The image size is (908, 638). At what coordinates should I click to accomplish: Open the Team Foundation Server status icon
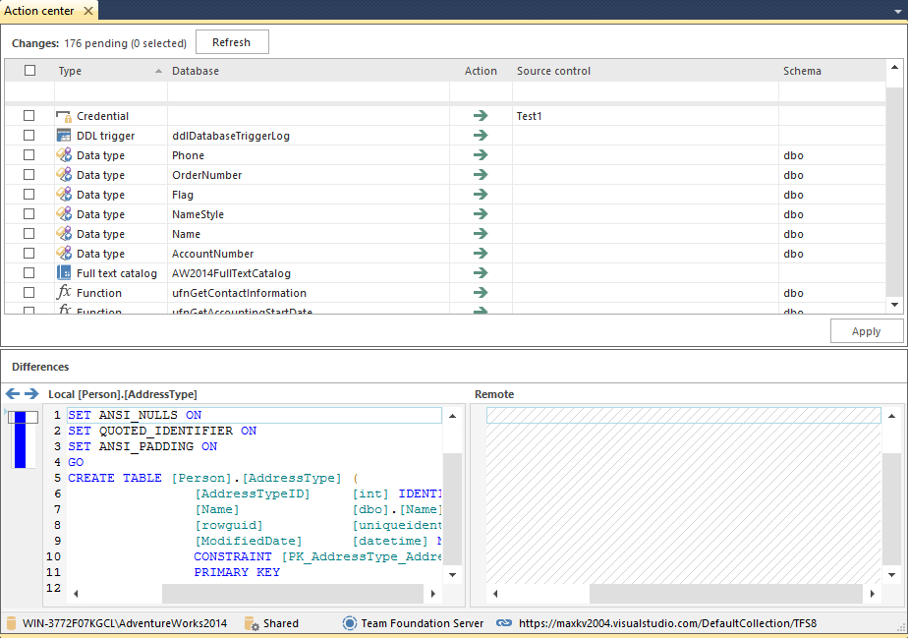click(x=348, y=622)
